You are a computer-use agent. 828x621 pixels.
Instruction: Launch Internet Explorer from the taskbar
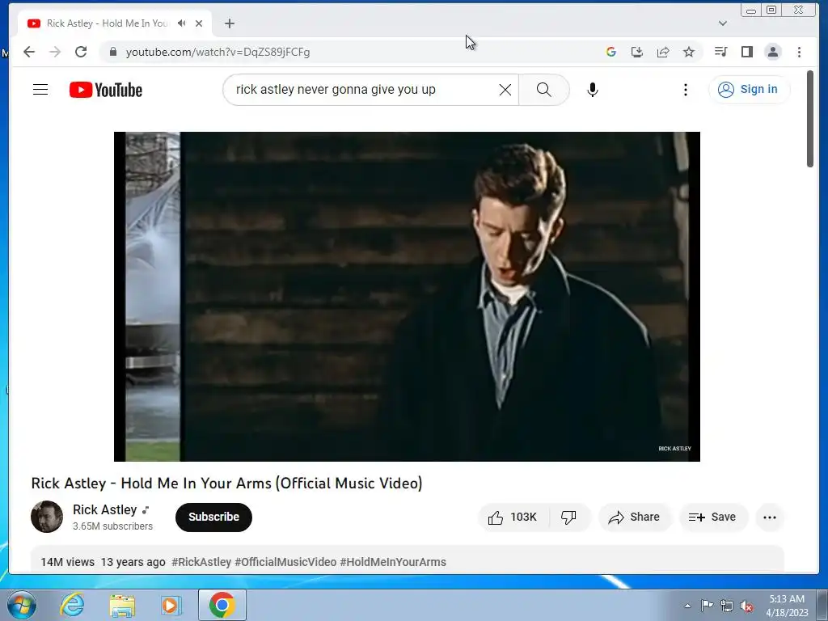click(x=72, y=605)
